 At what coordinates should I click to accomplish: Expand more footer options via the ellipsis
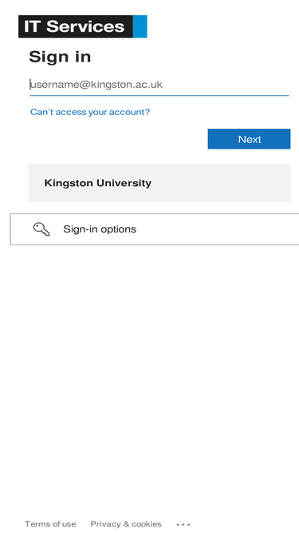coord(183,524)
